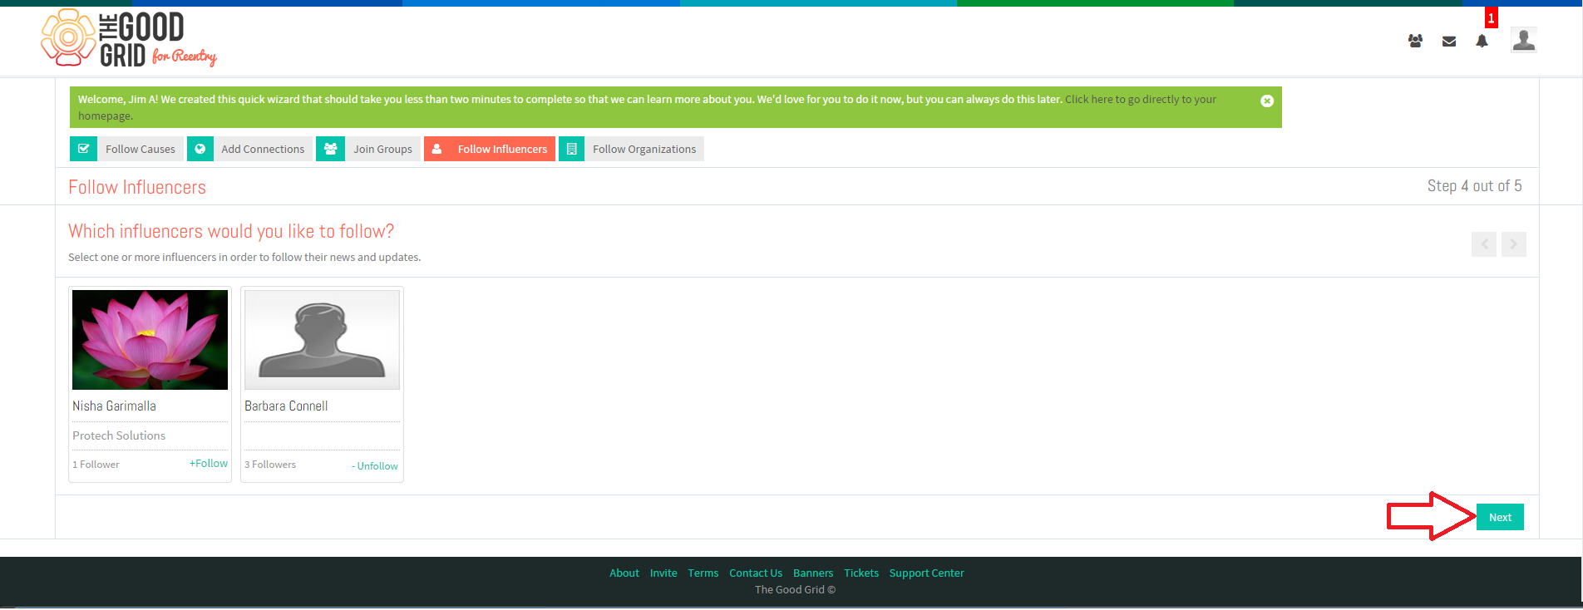
Task: Follow Nisha Garimalla
Action: 209,464
